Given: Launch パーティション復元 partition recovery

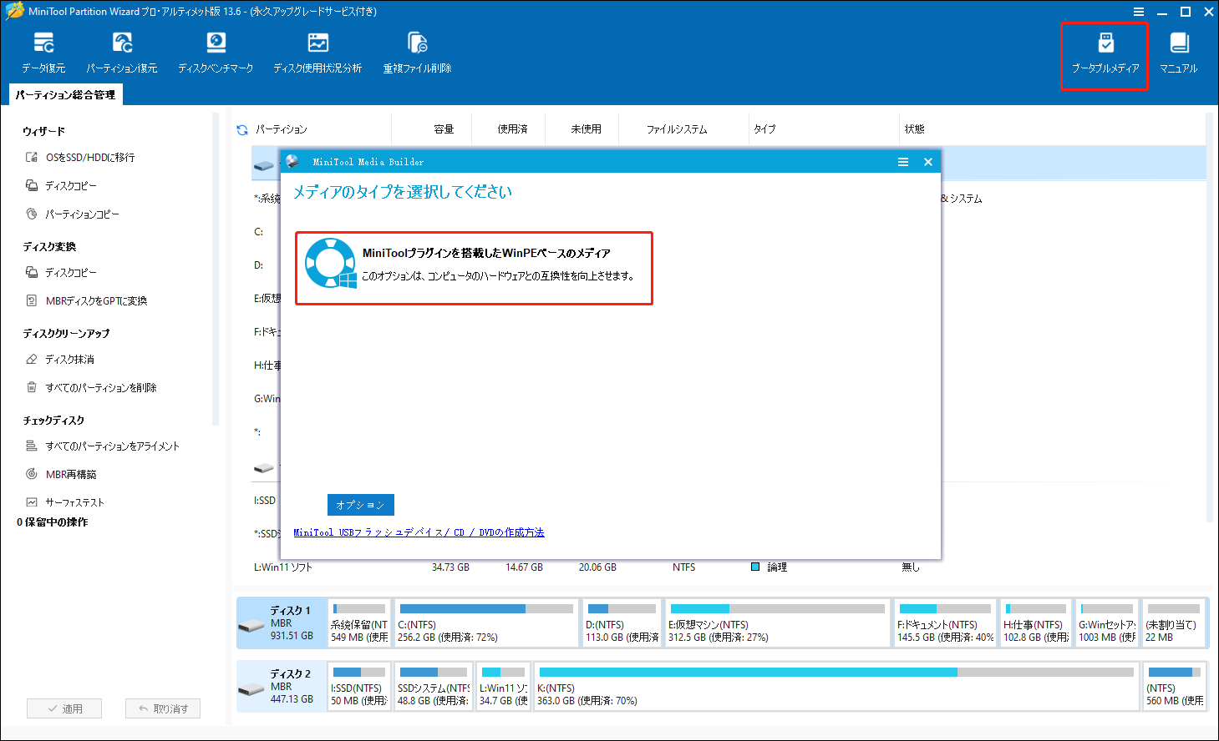Looking at the screenshot, I should point(122,53).
